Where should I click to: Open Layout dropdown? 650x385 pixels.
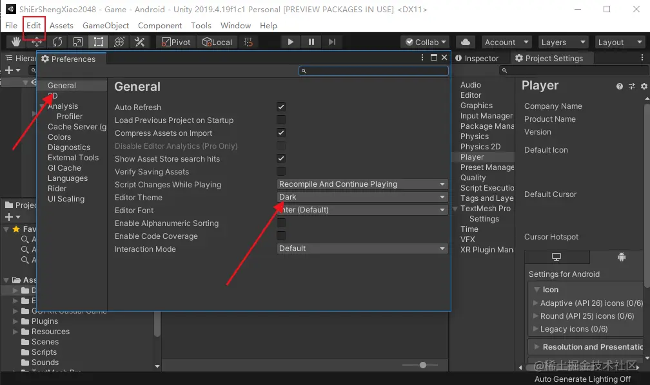(619, 42)
